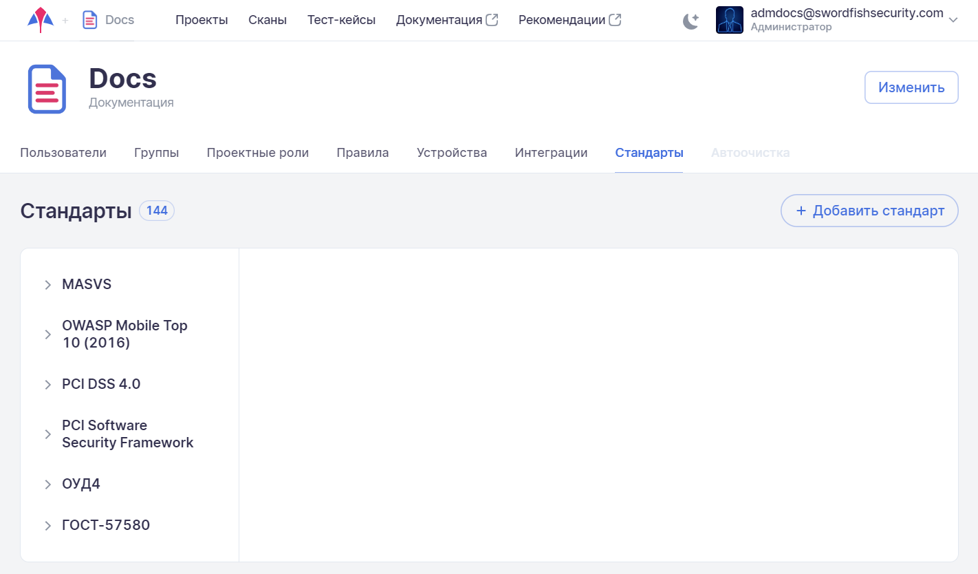The image size is (978, 574).
Task: Click the Docs document icon in the breadcrumb
Action: (89, 20)
